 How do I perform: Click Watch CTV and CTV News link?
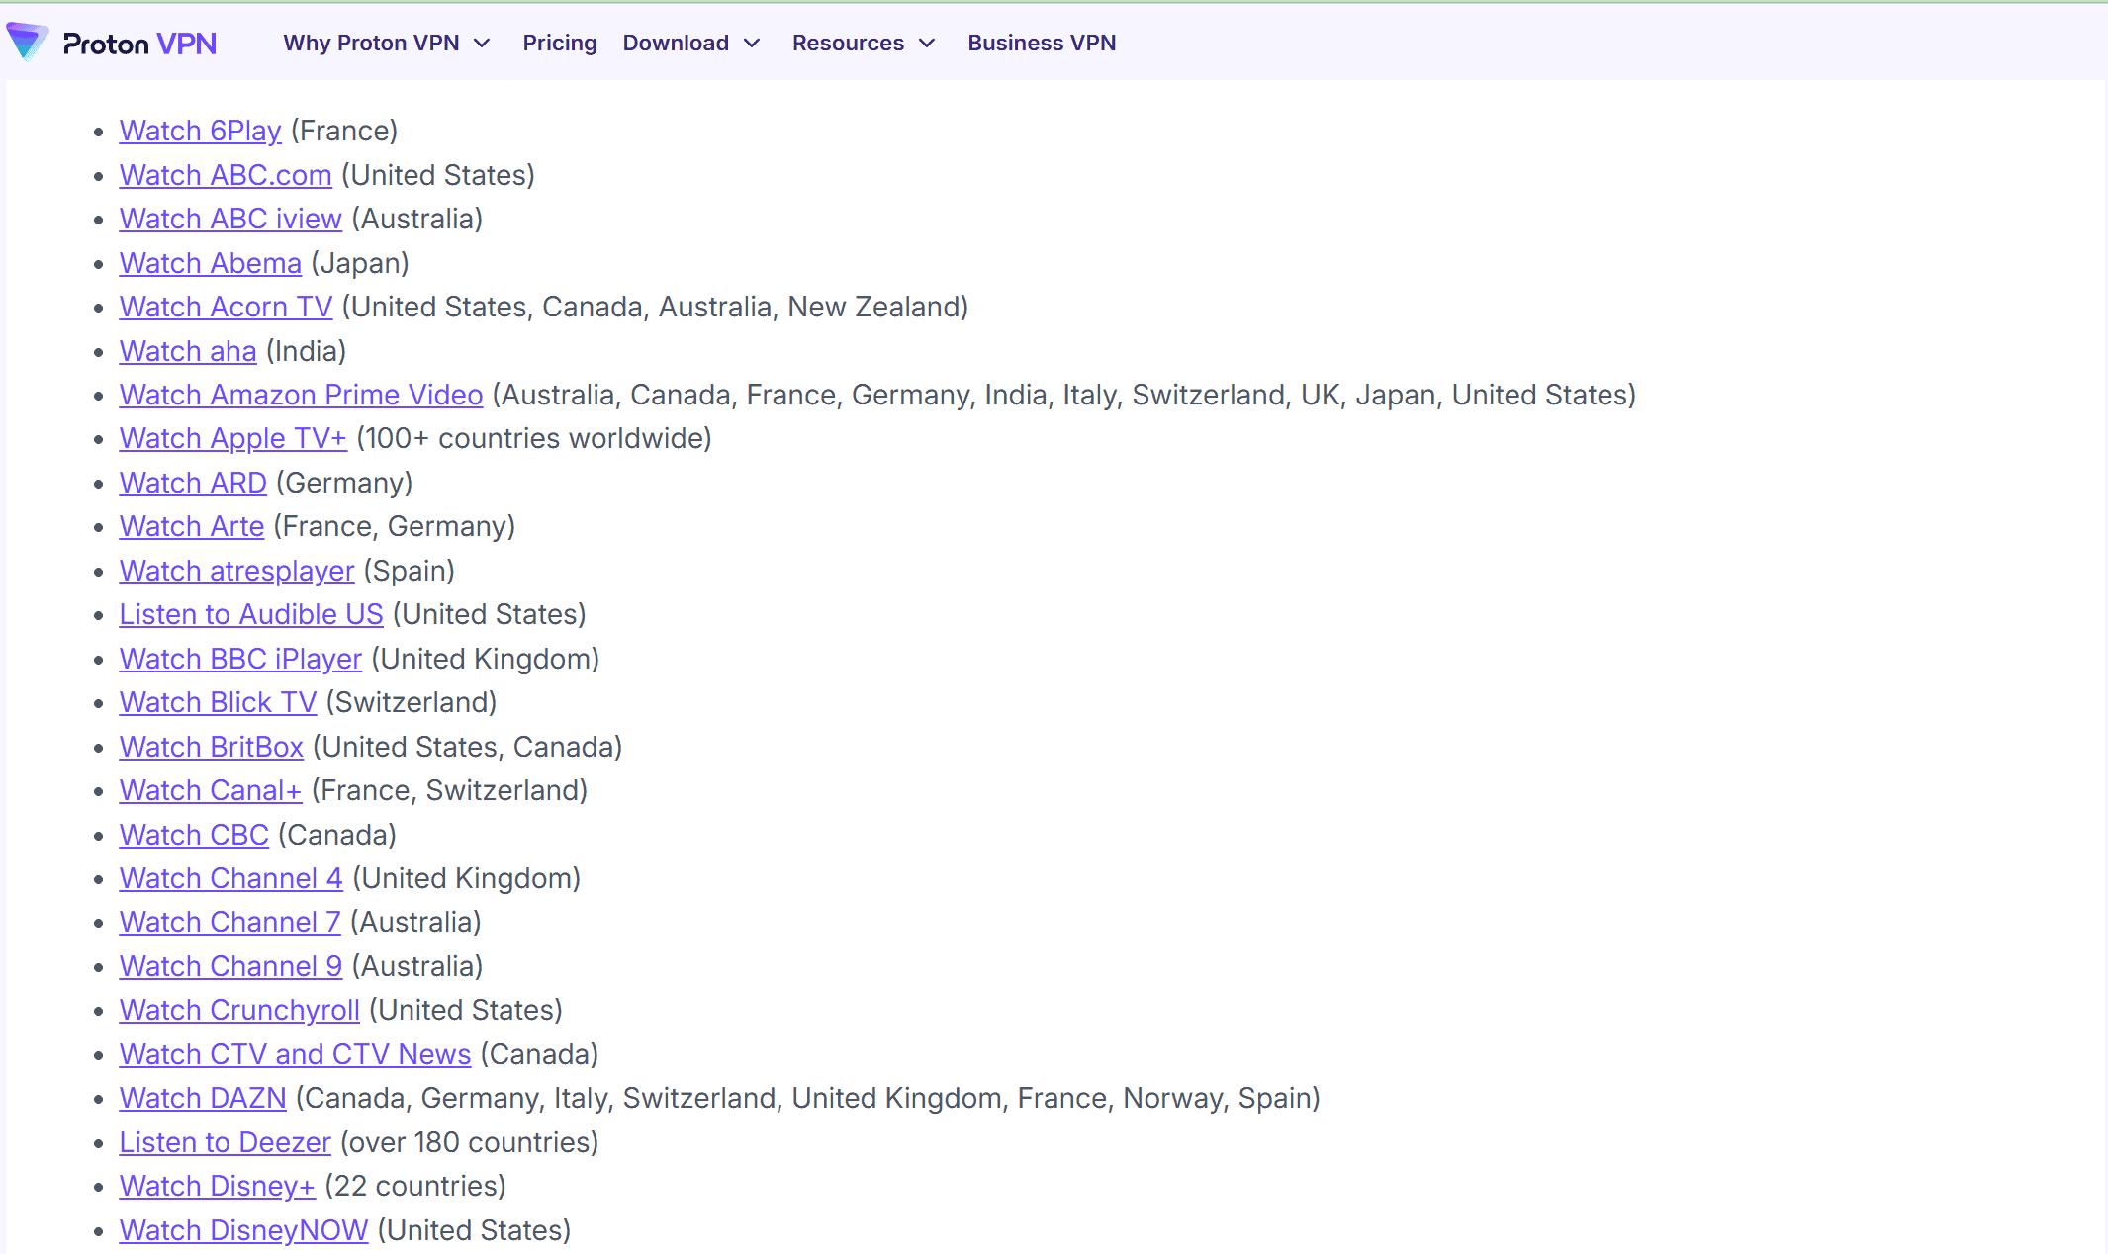295,1054
